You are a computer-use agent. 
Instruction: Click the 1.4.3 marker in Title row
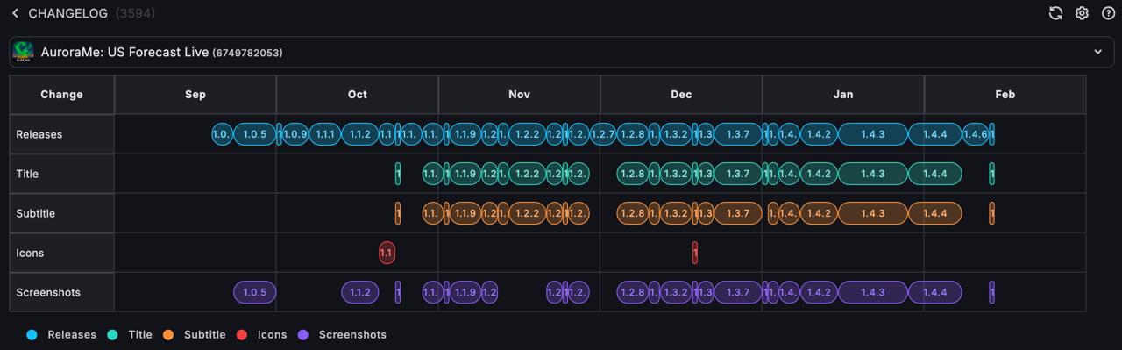[873, 174]
